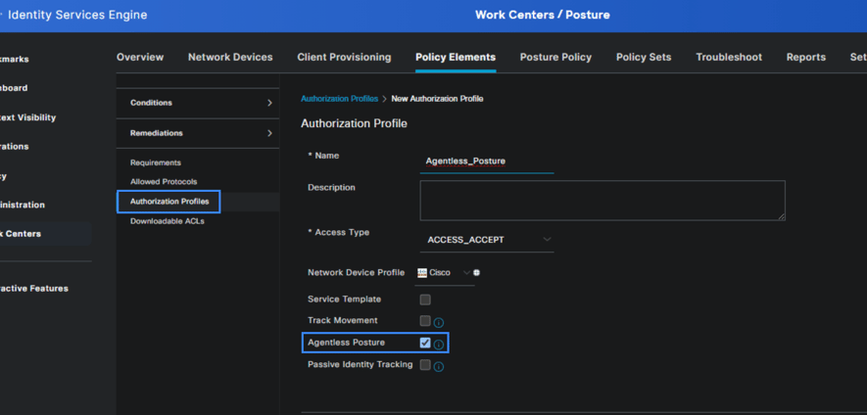The height and width of the screenshot is (415, 867).
Task: Open Interactive Features in left navigation
Action: click(34, 289)
